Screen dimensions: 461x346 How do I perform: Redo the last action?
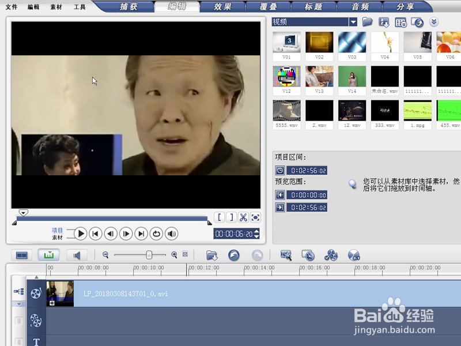tap(257, 255)
